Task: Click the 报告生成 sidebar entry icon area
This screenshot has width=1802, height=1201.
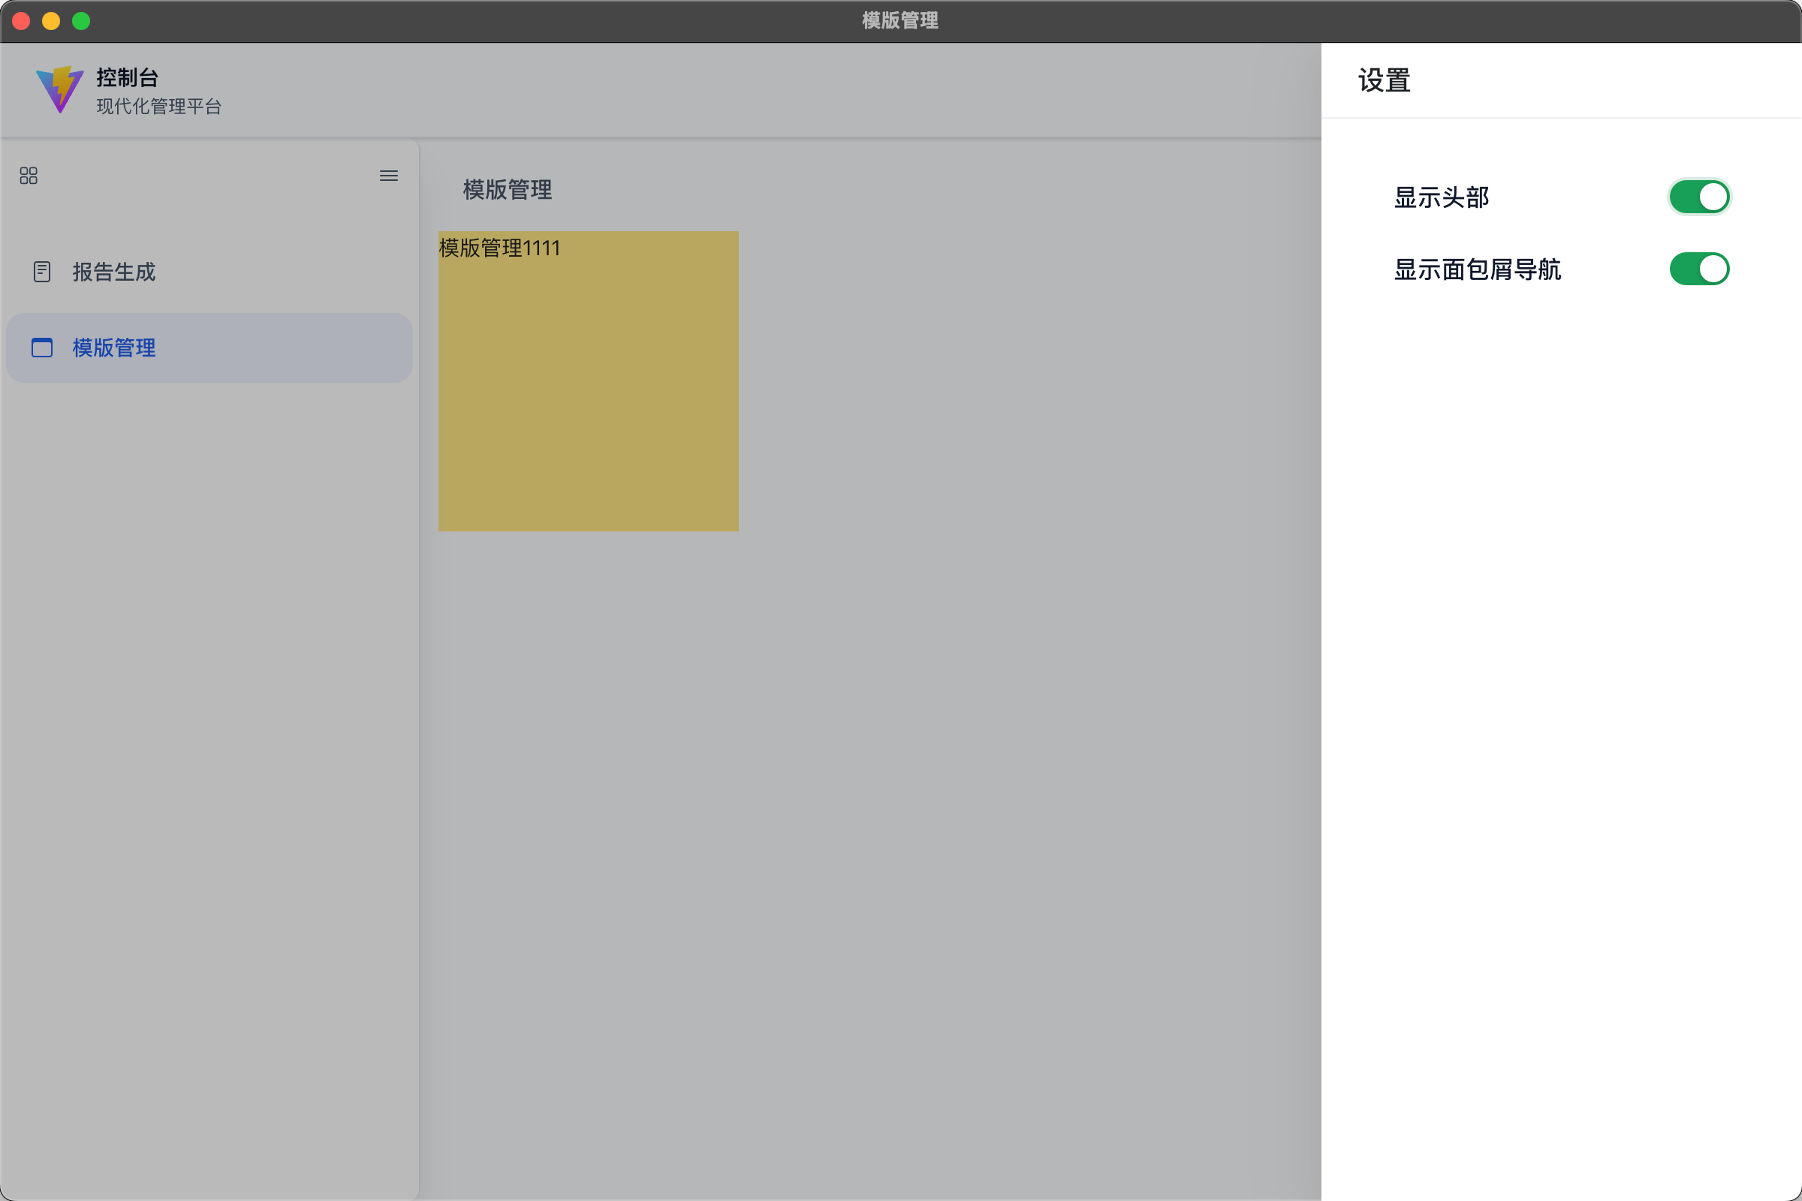Action: [41, 271]
